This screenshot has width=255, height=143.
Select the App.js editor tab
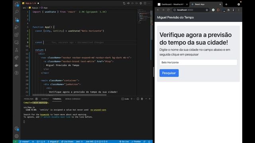(31, 3)
